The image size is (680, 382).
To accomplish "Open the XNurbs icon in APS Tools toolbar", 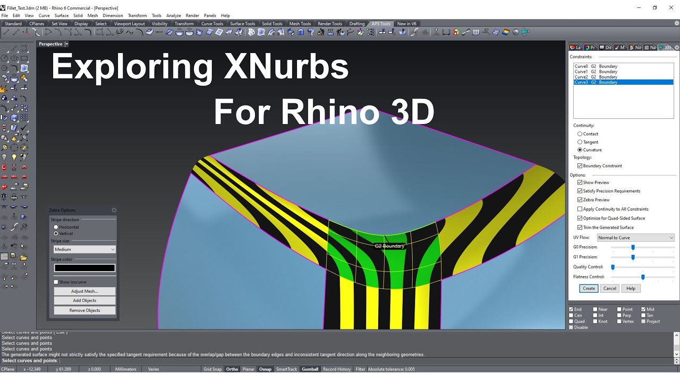I will tap(526, 32).
